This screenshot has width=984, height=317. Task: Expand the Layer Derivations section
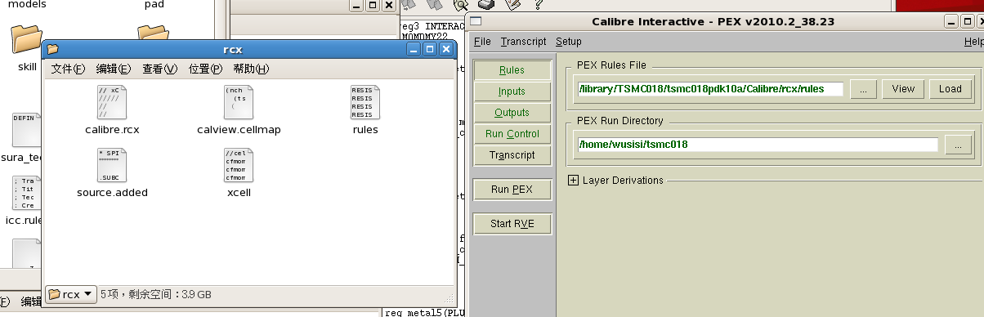click(x=573, y=180)
